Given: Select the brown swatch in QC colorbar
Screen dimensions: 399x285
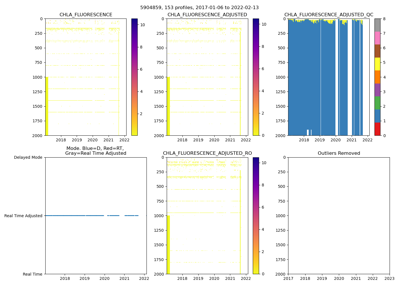Looking at the screenshot, I should pyautogui.click(x=377, y=51).
